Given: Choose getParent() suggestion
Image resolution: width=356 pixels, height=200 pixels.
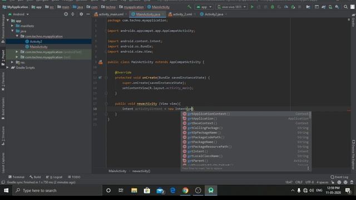Looking at the screenshot, I should click(245, 161).
